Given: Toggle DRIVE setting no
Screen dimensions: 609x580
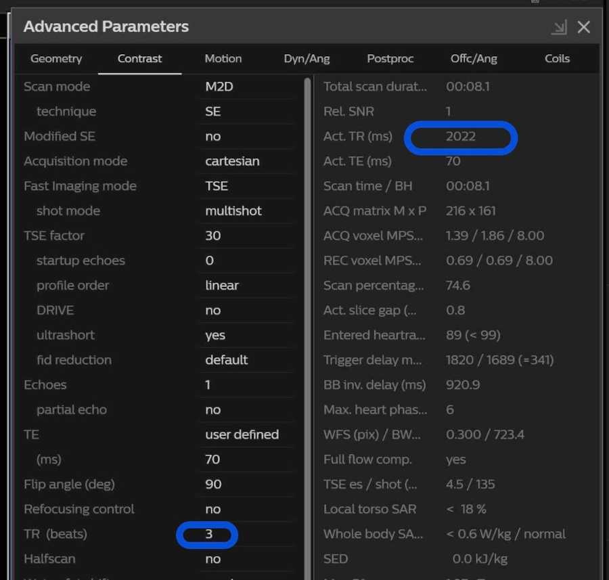Looking at the screenshot, I should [247, 311].
